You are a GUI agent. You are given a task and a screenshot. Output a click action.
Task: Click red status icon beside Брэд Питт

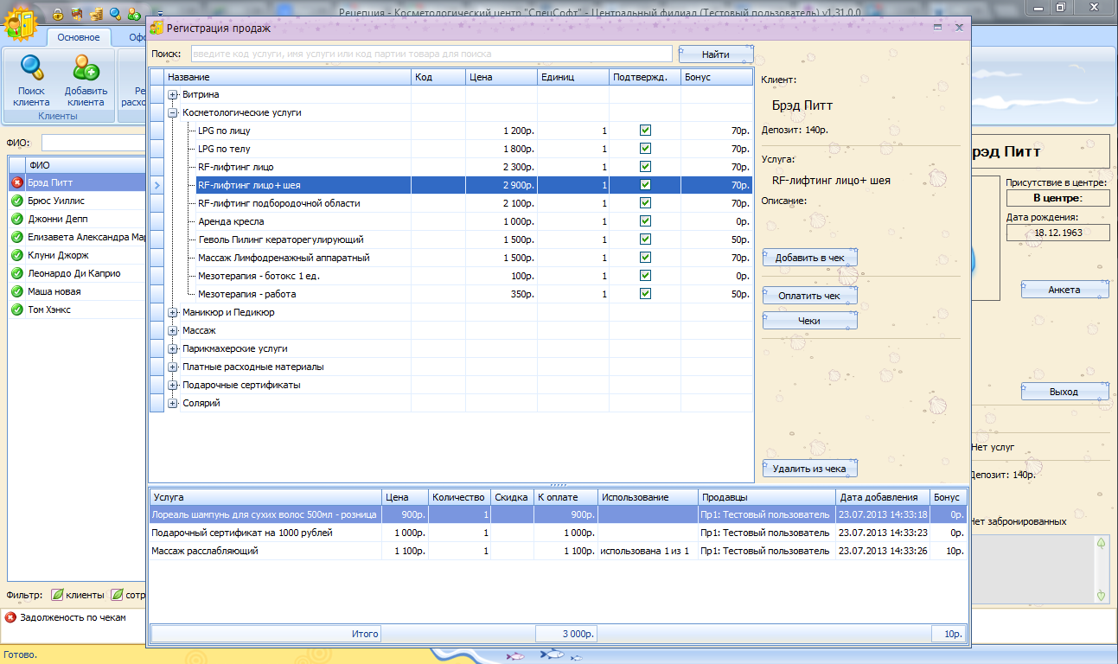click(x=17, y=183)
